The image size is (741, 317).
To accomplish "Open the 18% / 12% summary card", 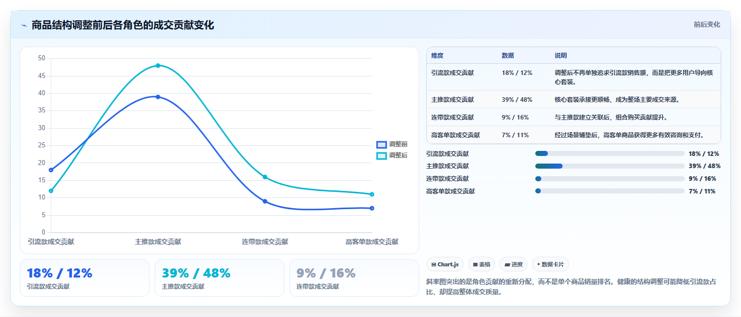I will (x=85, y=278).
